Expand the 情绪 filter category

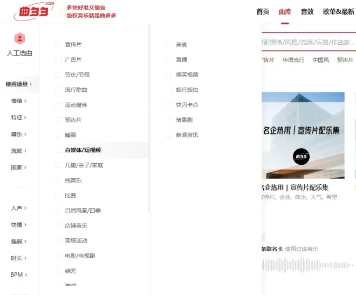[19, 101]
